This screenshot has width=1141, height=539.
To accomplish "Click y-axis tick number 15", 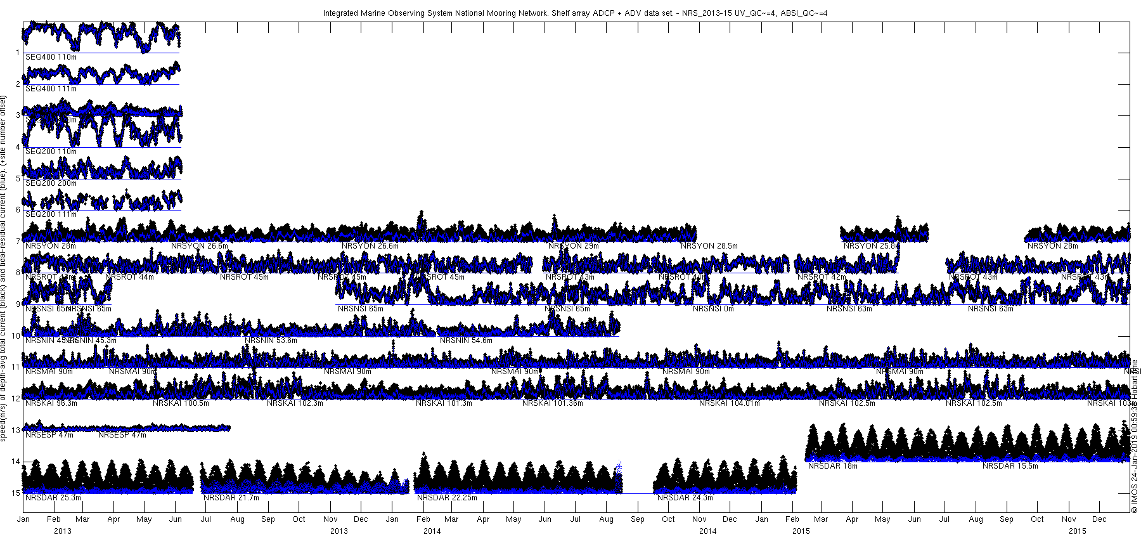I will click(15, 493).
